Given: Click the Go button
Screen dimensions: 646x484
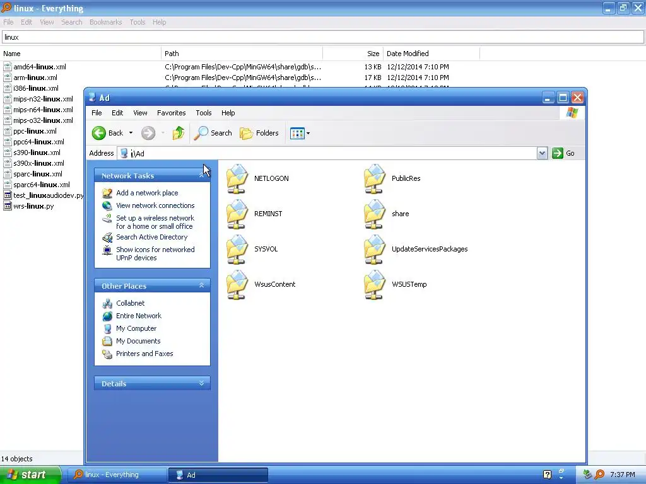Looking at the screenshot, I should point(563,153).
